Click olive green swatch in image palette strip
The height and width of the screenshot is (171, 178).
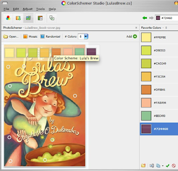coord(33,53)
